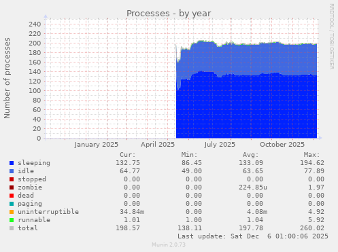This screenshot has width=338, height=252.
Task: Click the 'Avg:' column header
Action: point(251,155)
